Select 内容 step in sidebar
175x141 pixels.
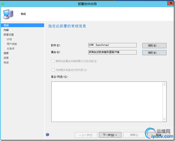[6, 30]
